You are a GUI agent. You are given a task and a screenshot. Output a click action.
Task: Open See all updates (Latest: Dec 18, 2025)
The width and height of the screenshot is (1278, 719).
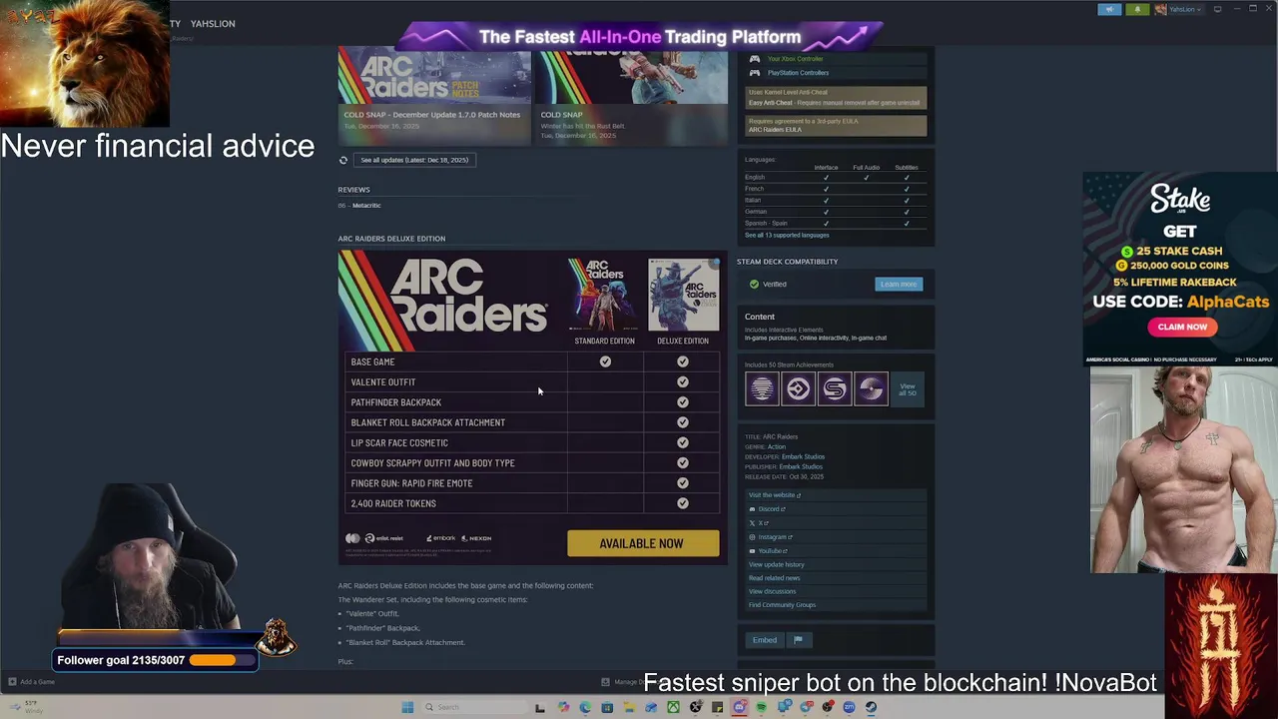click(x=414, y=160)
